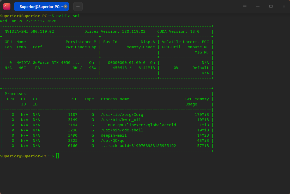Open the terminal hamburger menu
This screenshot has height=194, width=290.
point(245,6)
